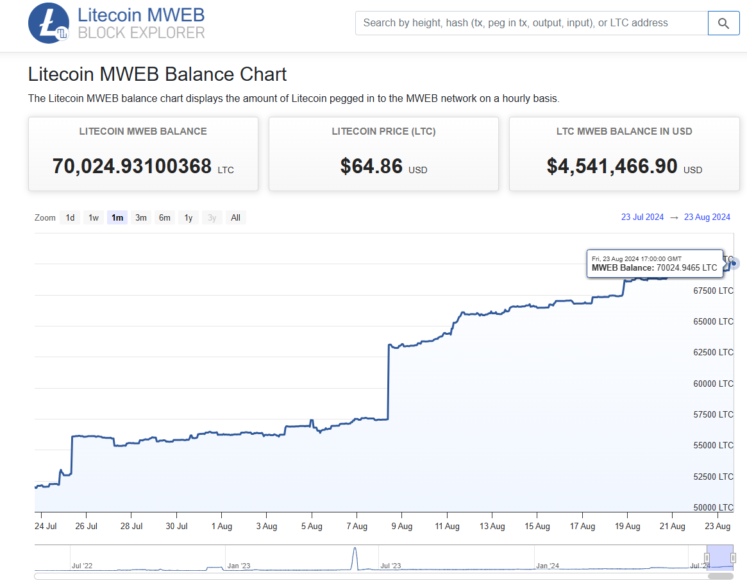
Task: Click the 1 Aug x-axis label
Action: [221, 527]
